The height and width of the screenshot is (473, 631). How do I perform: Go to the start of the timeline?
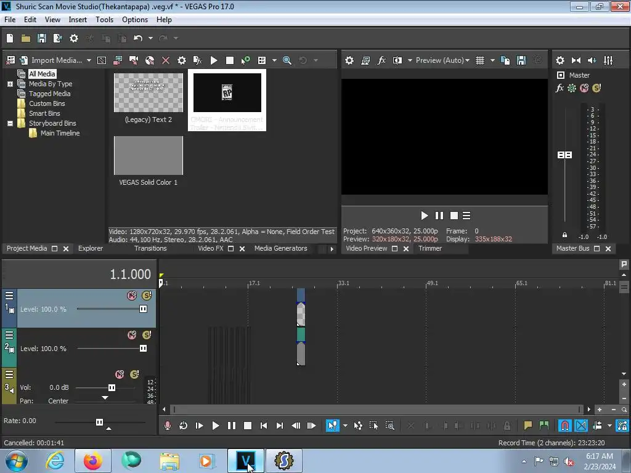[x=264, y=426]
